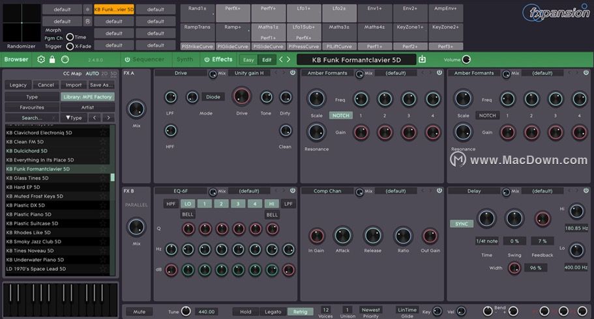Click the padlock icon in green bar
The image size is (594, 319).
click(52, 59)
